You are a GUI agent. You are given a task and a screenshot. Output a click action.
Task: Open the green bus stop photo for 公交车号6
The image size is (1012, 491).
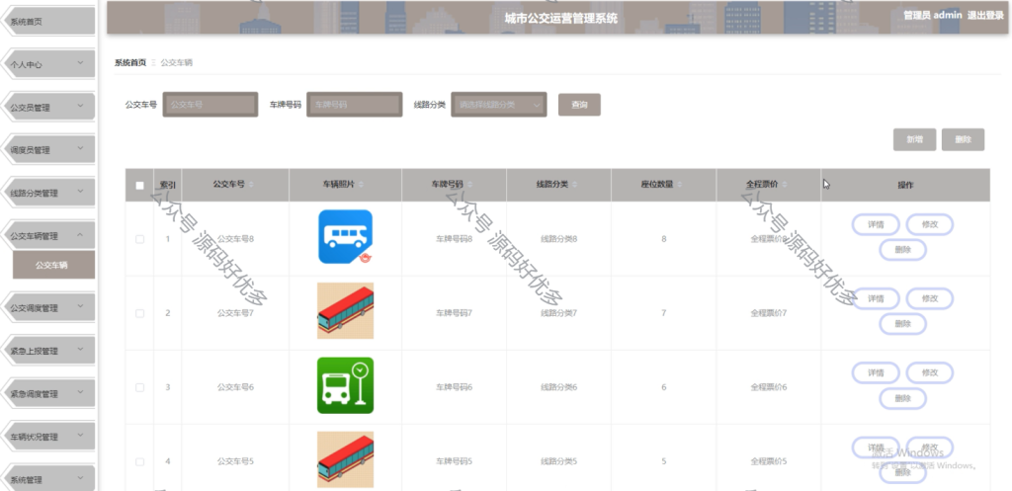[345, 385]
